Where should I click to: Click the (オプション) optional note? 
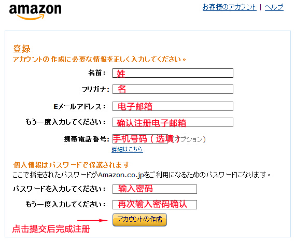tap(189, 139)
